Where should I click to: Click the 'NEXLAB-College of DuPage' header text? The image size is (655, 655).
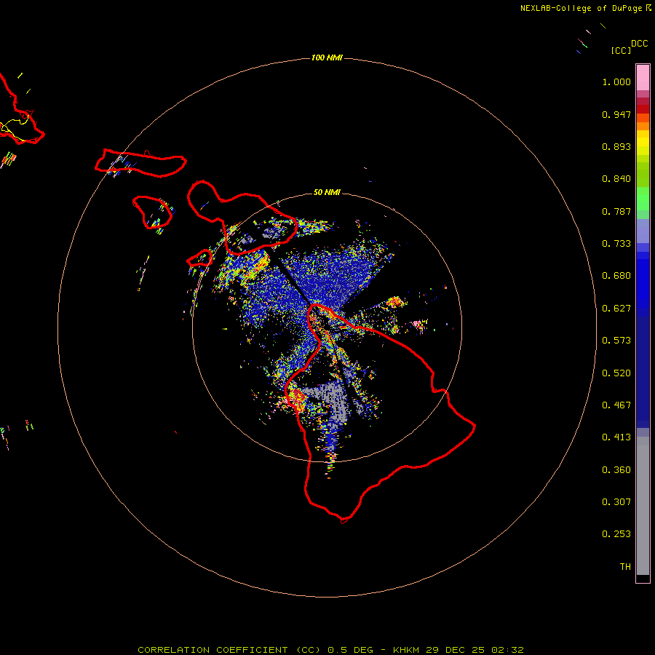(581, 8)
